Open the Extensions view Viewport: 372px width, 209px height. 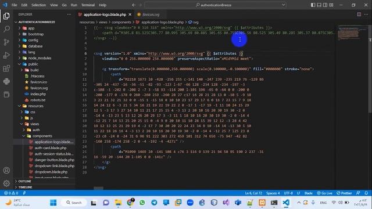[x=6, y=69]
